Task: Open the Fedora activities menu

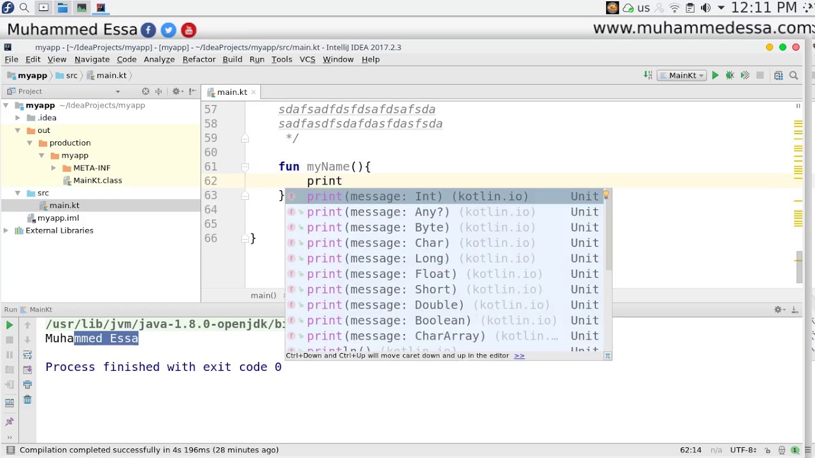Action: (7, 8)
